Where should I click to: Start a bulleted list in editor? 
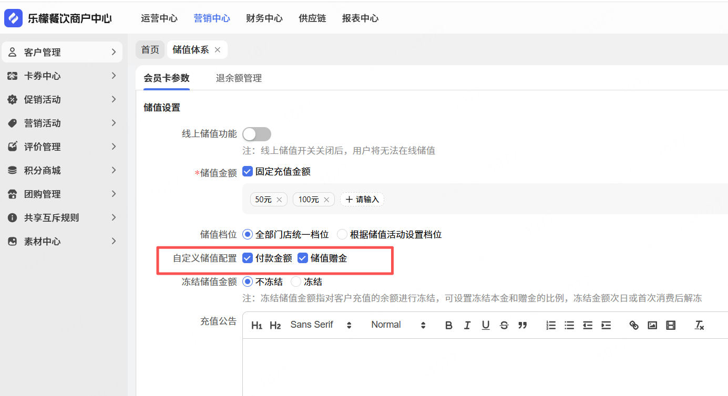pyautogui.click(x=569, y=325)
